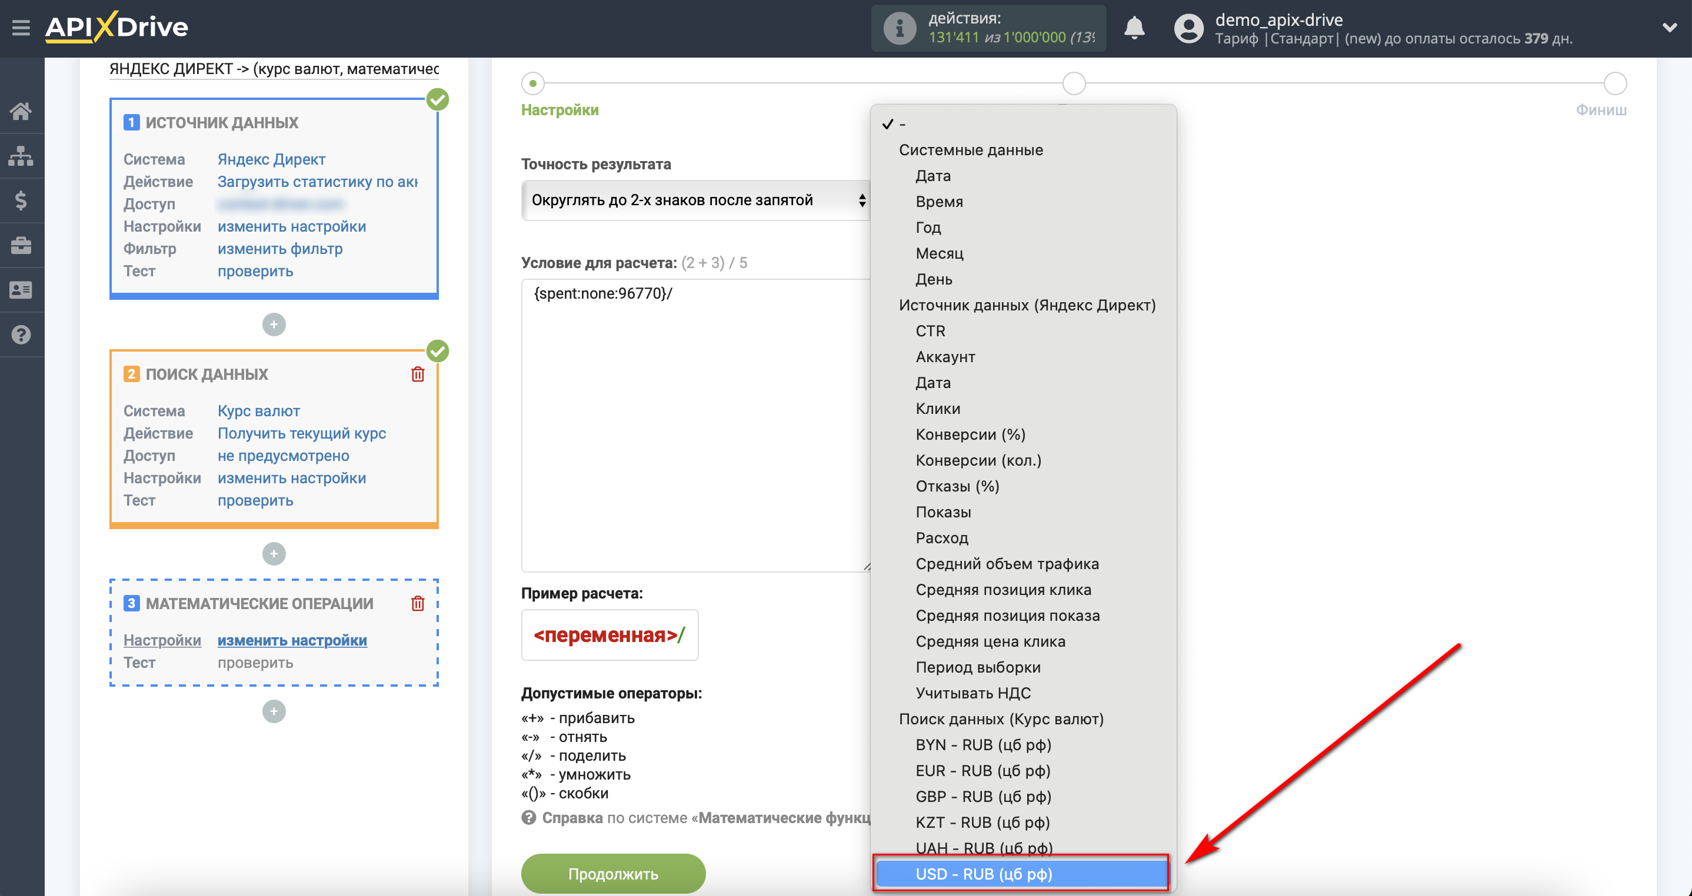The width and height of the screenshot is (1692, 896).
Task: Click the actions info icon in header
Action: coord(899,28)
